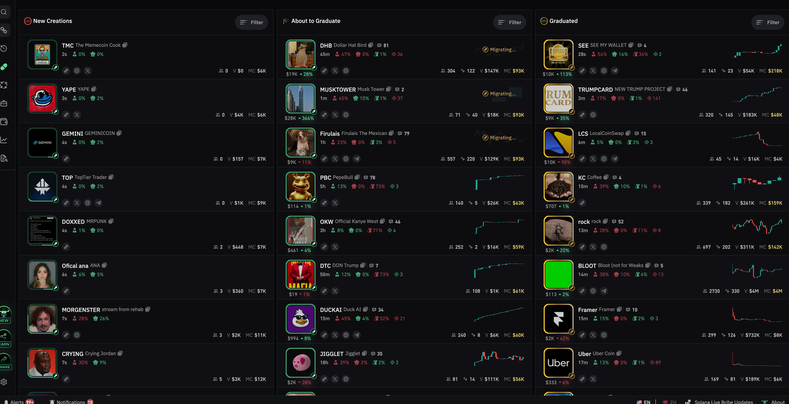Screen dimensions: 789x404
Task: Click the CRYING Crying Jordan token thumbnail
Action: (x=42, y=363)
